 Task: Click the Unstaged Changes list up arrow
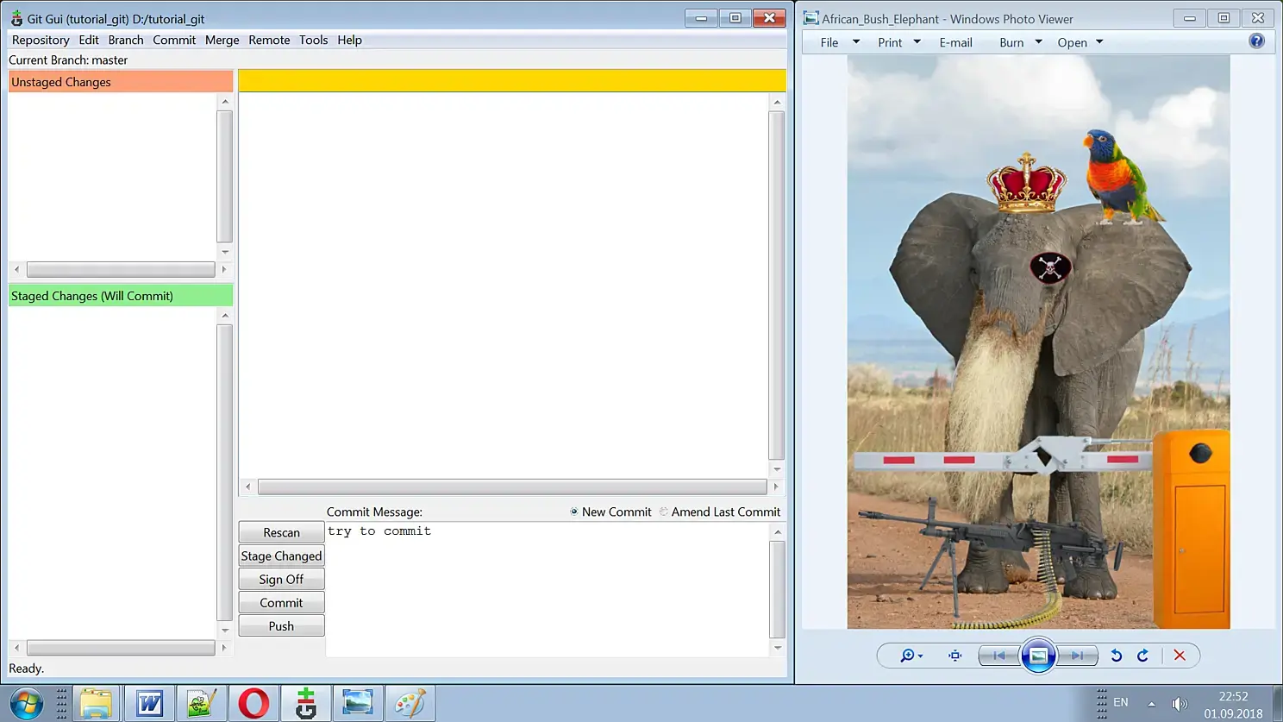tap(225, 102)
